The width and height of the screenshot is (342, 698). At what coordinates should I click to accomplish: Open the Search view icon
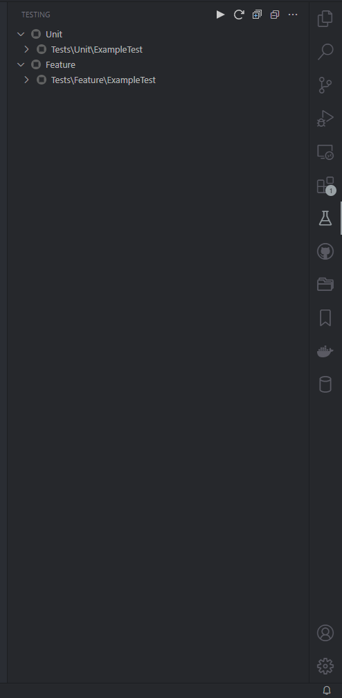click(x=325, y=52)
